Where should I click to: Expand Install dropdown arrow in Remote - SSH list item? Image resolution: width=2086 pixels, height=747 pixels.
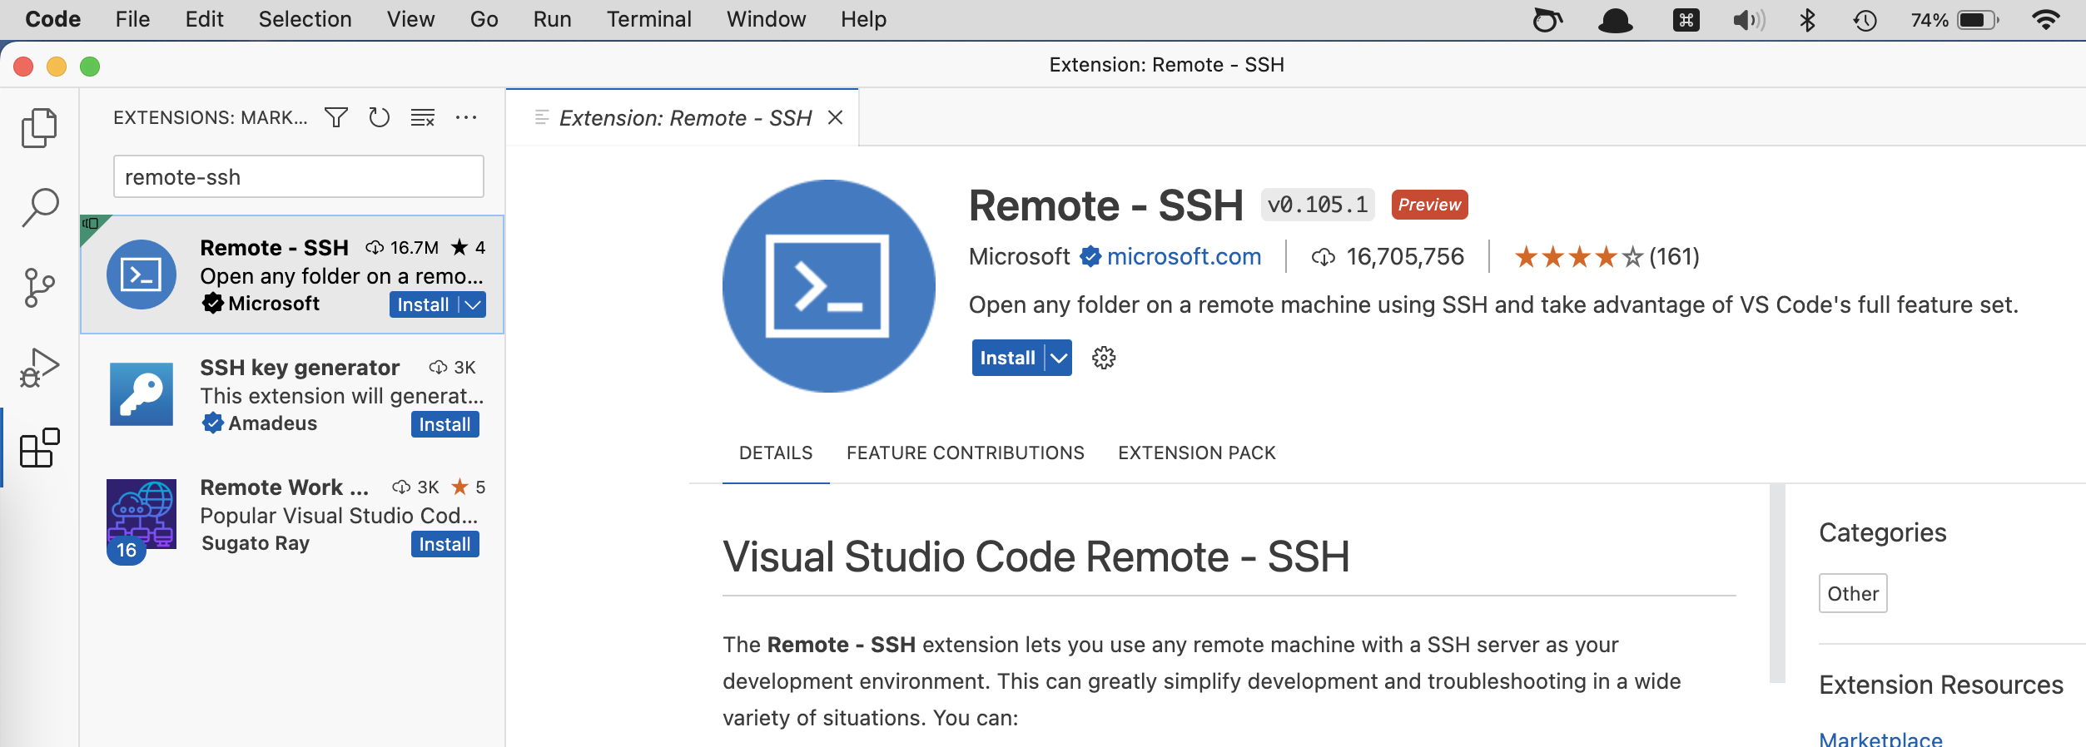pos(473,304)
